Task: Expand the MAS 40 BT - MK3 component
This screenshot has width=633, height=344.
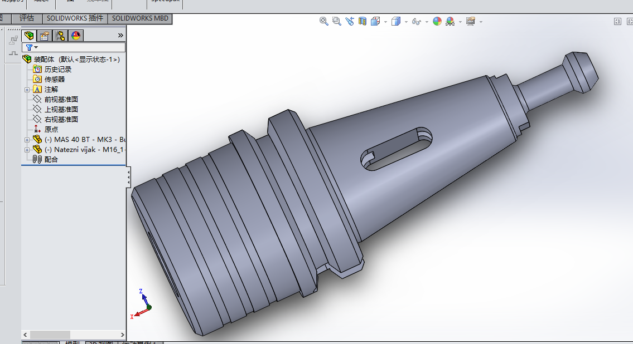Action: 27,140
